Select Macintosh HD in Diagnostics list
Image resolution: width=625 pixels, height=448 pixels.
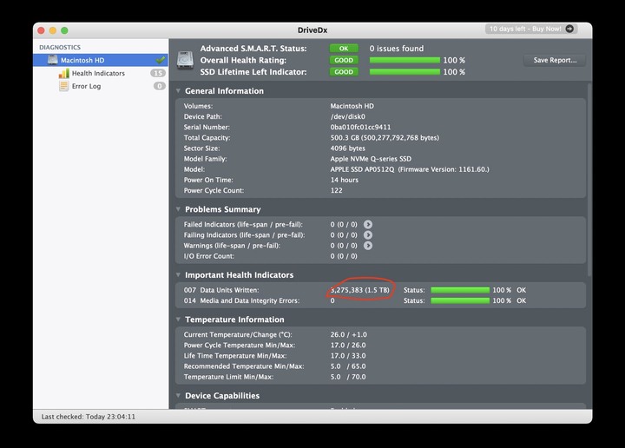tap(101, 60)
